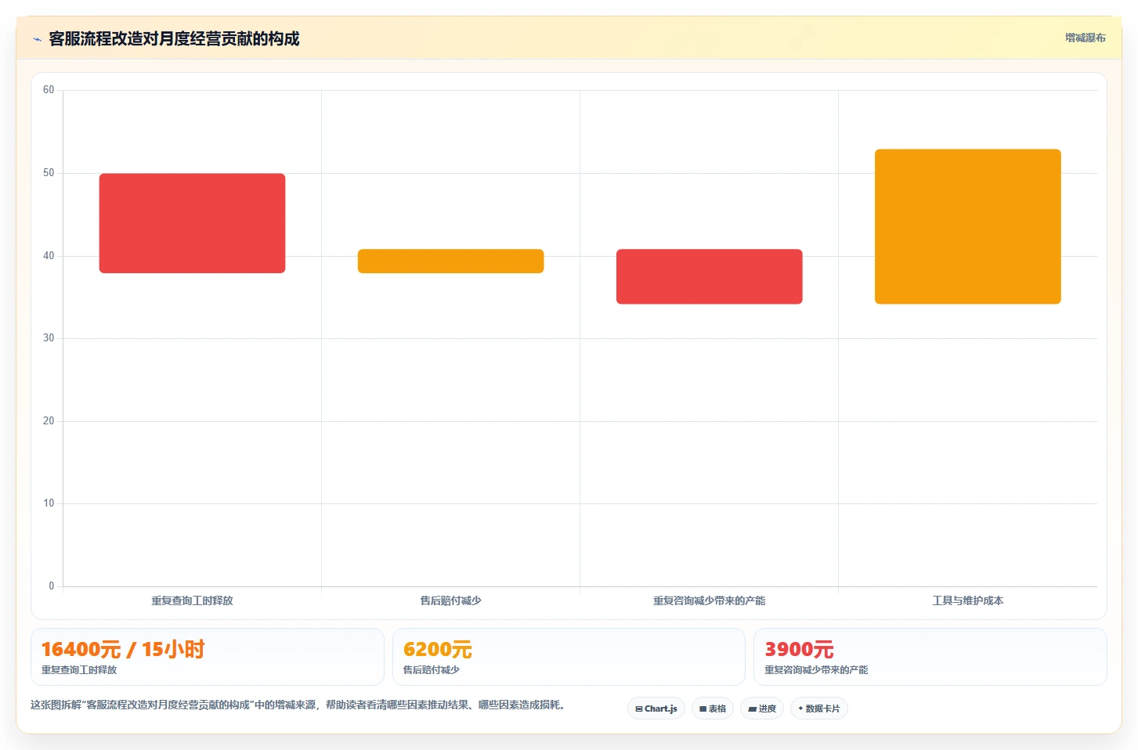Click the description text starting 这张图拆解
This screenshot has width=1138, height=750.
pos(298,705)
